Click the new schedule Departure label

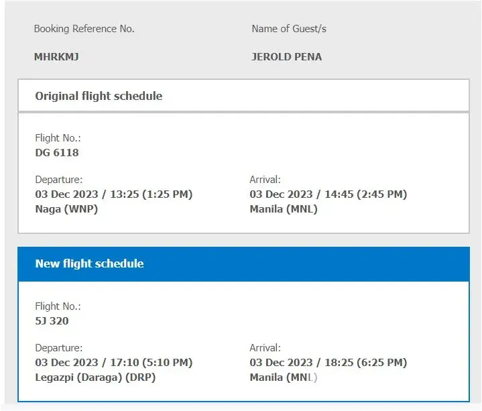(59, 348)
